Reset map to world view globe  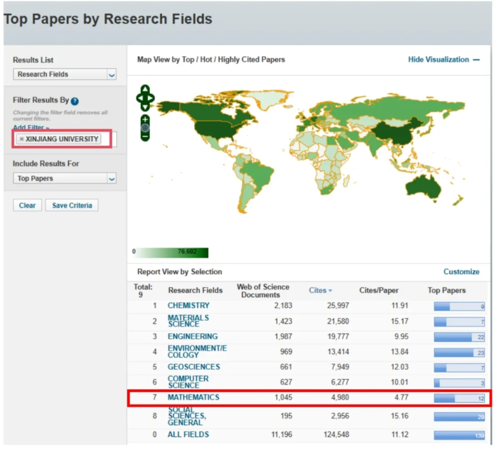(145, 128)
